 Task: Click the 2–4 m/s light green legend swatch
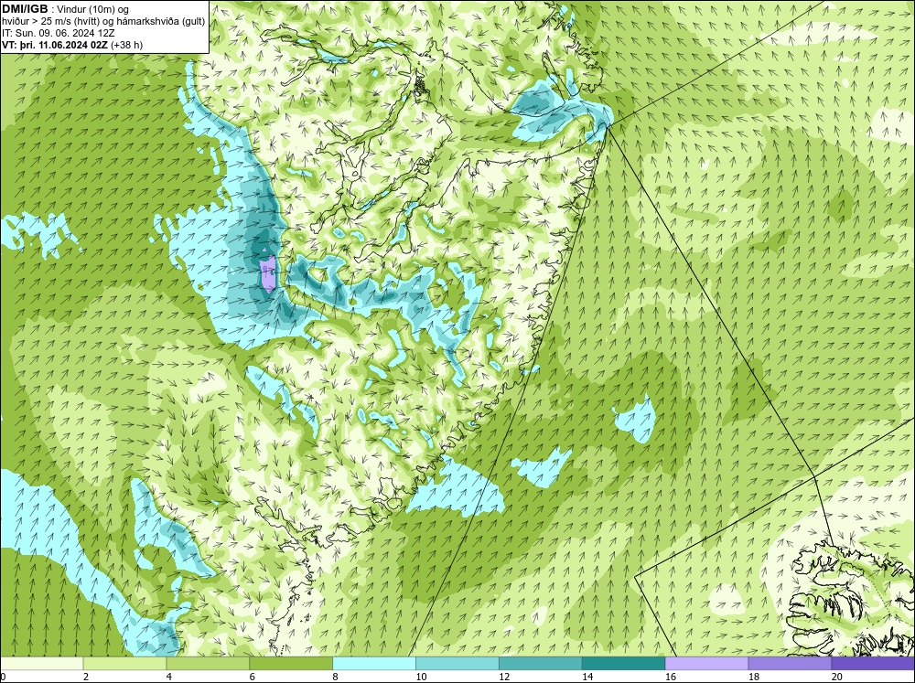click(124, 664)
